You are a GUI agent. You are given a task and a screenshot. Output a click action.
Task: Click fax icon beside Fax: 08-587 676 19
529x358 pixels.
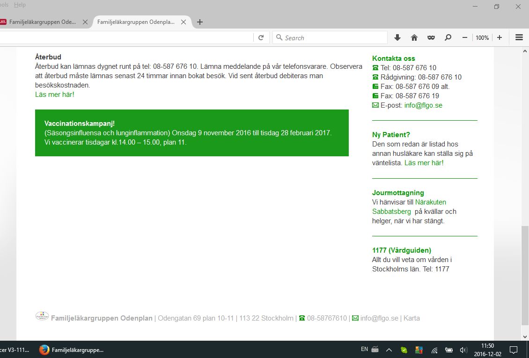point(375,96)
